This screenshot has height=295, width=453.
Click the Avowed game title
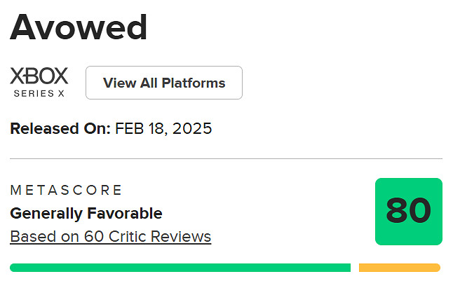[79, 28]
